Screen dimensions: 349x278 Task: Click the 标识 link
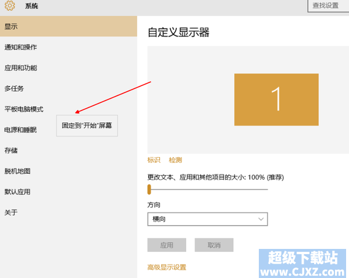[154, 160]
